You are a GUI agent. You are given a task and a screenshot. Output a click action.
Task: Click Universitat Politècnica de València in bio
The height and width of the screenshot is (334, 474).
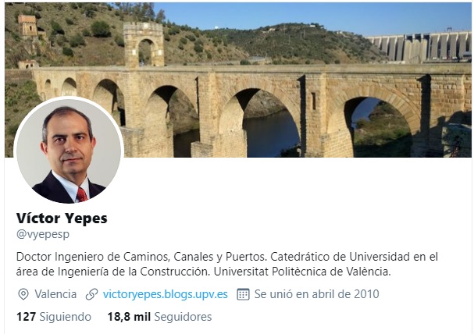coord(302,272)
